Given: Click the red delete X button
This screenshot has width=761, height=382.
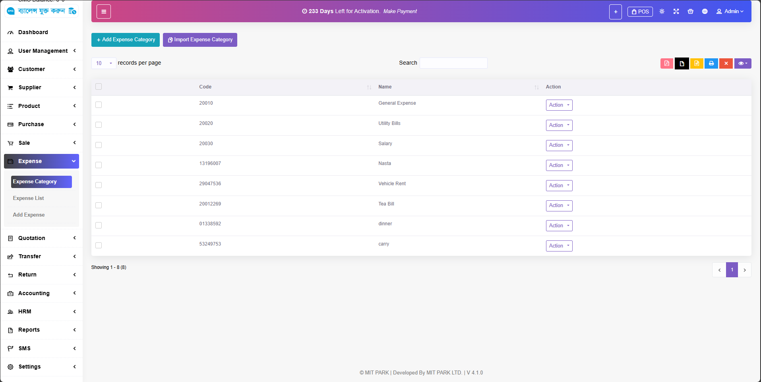Looking at the screenshot, I should pos(726,63).
